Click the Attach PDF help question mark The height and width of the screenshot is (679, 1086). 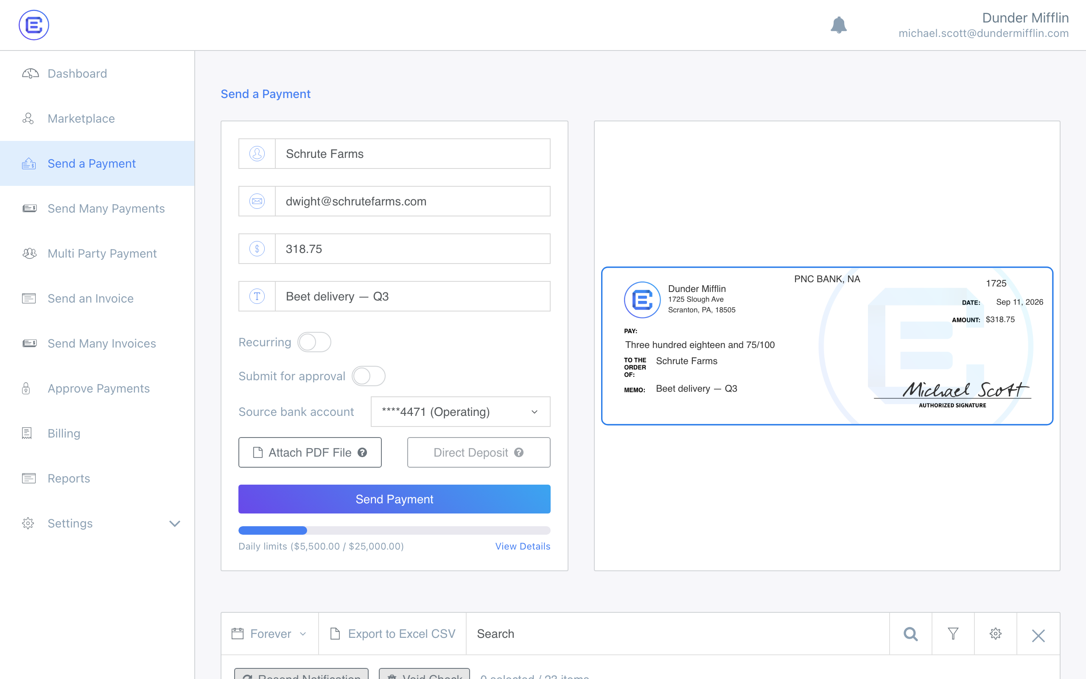pyautogui.click(x=363, y=453)
